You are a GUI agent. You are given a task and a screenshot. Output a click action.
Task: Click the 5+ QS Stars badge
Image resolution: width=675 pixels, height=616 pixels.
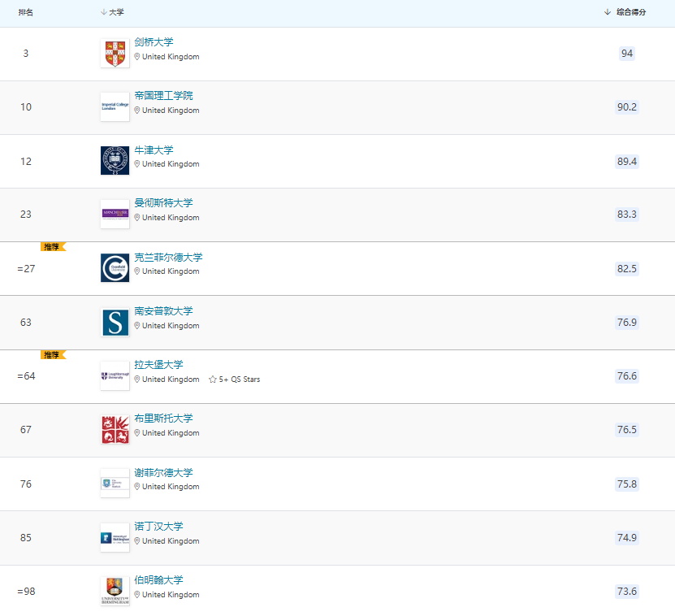[x=235, y=380]
